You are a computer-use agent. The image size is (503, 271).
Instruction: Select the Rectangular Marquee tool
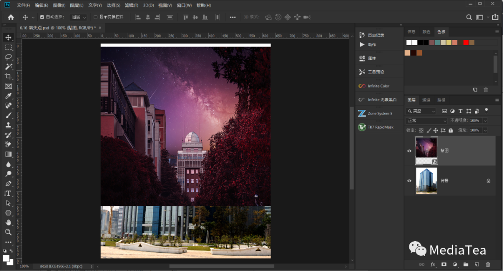[x=8, y=47]
